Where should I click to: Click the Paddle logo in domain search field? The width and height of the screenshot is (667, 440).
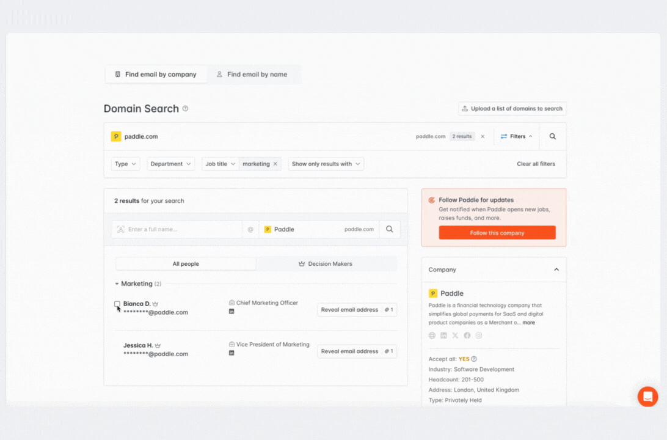pos(116,137)
